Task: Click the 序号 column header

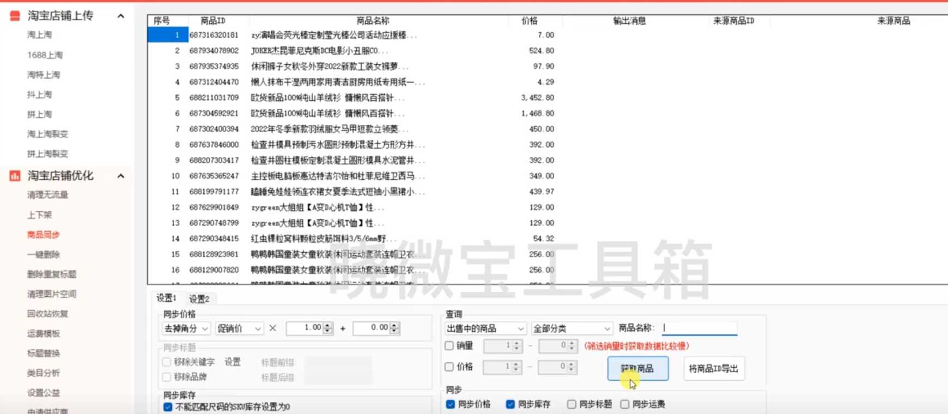Action: pyautogui.click(x=162, y=21)
